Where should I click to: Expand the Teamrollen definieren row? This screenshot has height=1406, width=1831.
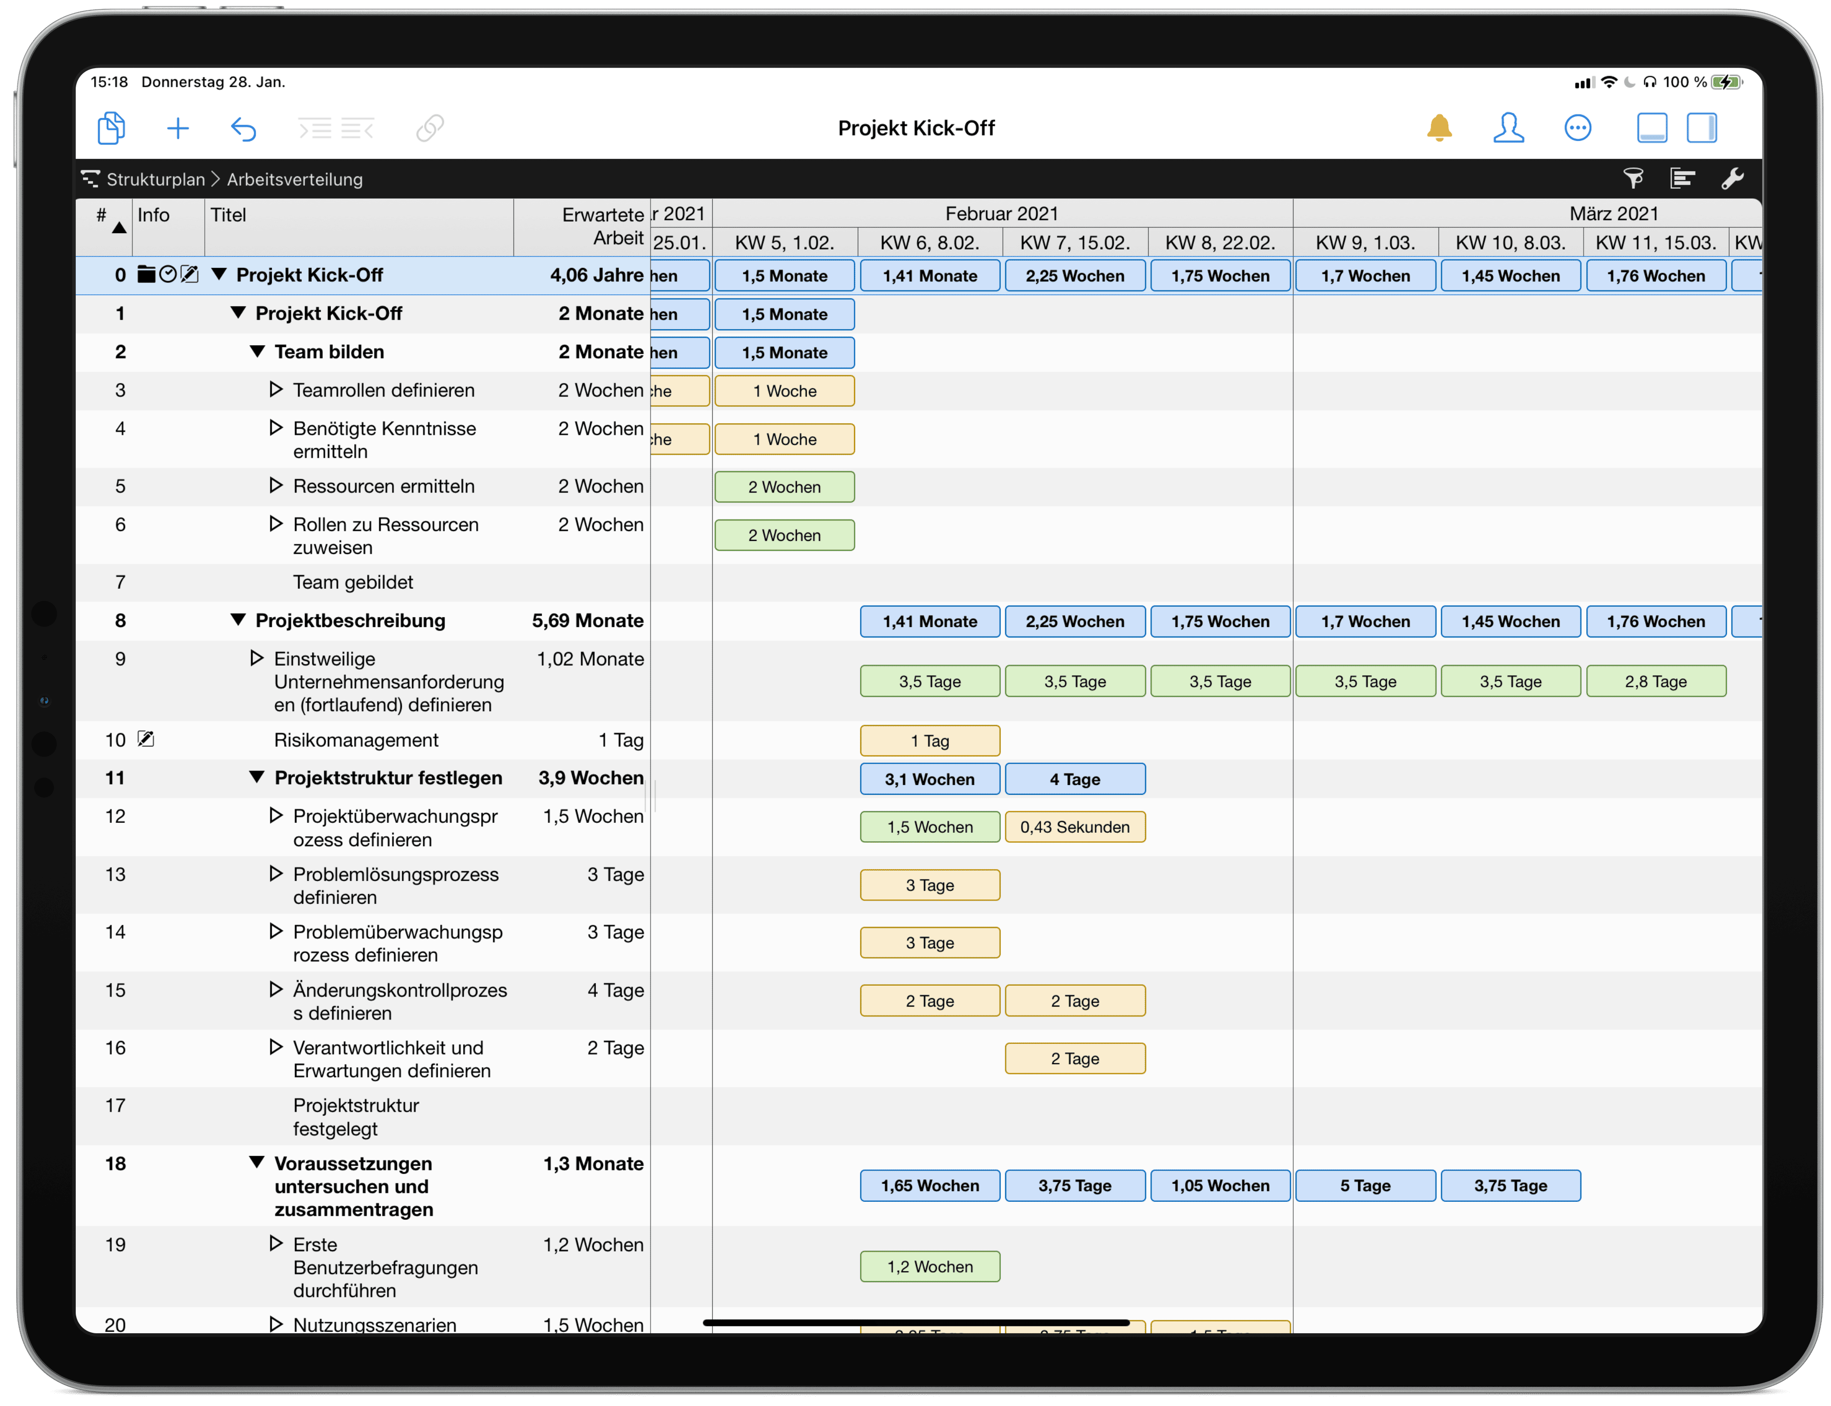tap(276, 389)
